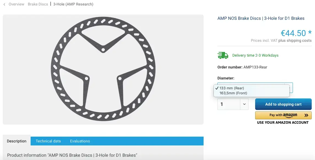Click the €44.50 price text

click(296, 33)
